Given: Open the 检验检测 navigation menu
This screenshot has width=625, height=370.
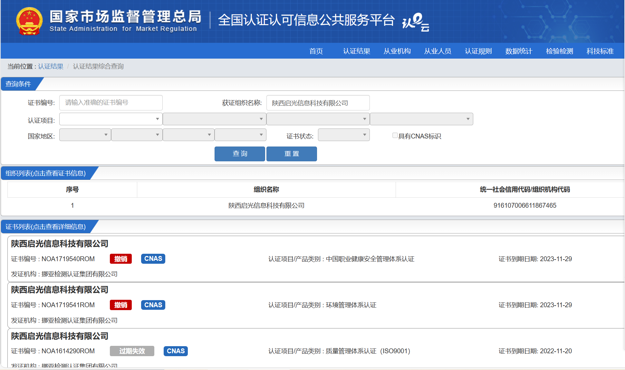Looking at the screenshot, I should pos(560,51).
